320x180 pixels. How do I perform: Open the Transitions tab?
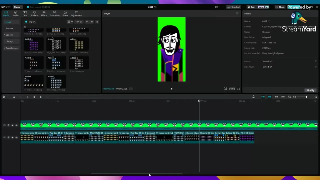coord(54,13)
